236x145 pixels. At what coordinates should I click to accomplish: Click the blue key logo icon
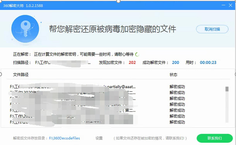coord(25,29)
